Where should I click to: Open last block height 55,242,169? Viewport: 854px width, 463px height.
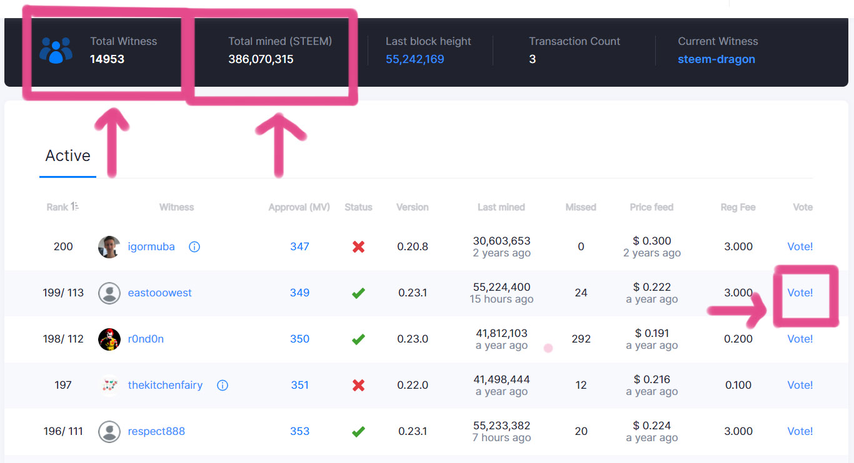click(414, 59)
